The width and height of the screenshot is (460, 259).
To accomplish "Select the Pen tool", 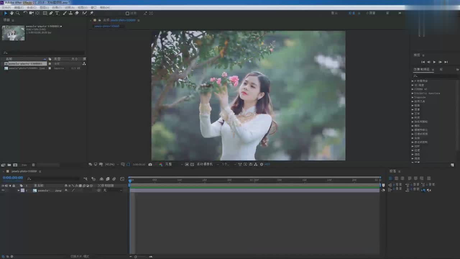I will (x=51, y=13).
